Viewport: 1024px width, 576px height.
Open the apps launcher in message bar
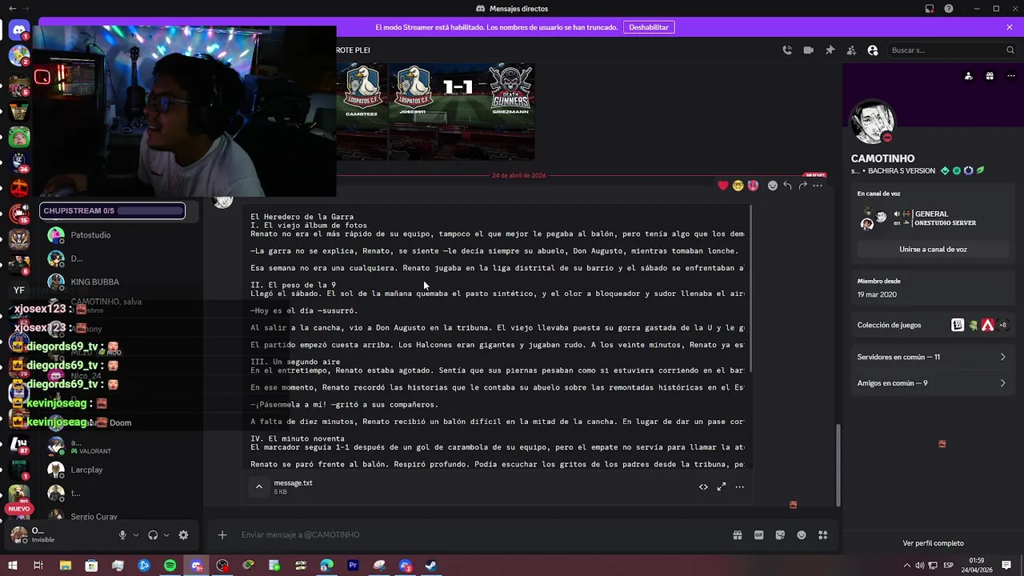click(x=822, y=535)
